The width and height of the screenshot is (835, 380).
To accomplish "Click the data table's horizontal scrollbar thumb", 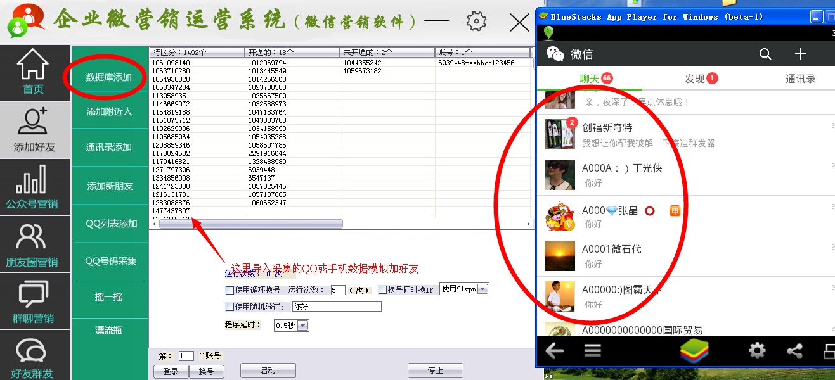I will [x=251, y=224].
